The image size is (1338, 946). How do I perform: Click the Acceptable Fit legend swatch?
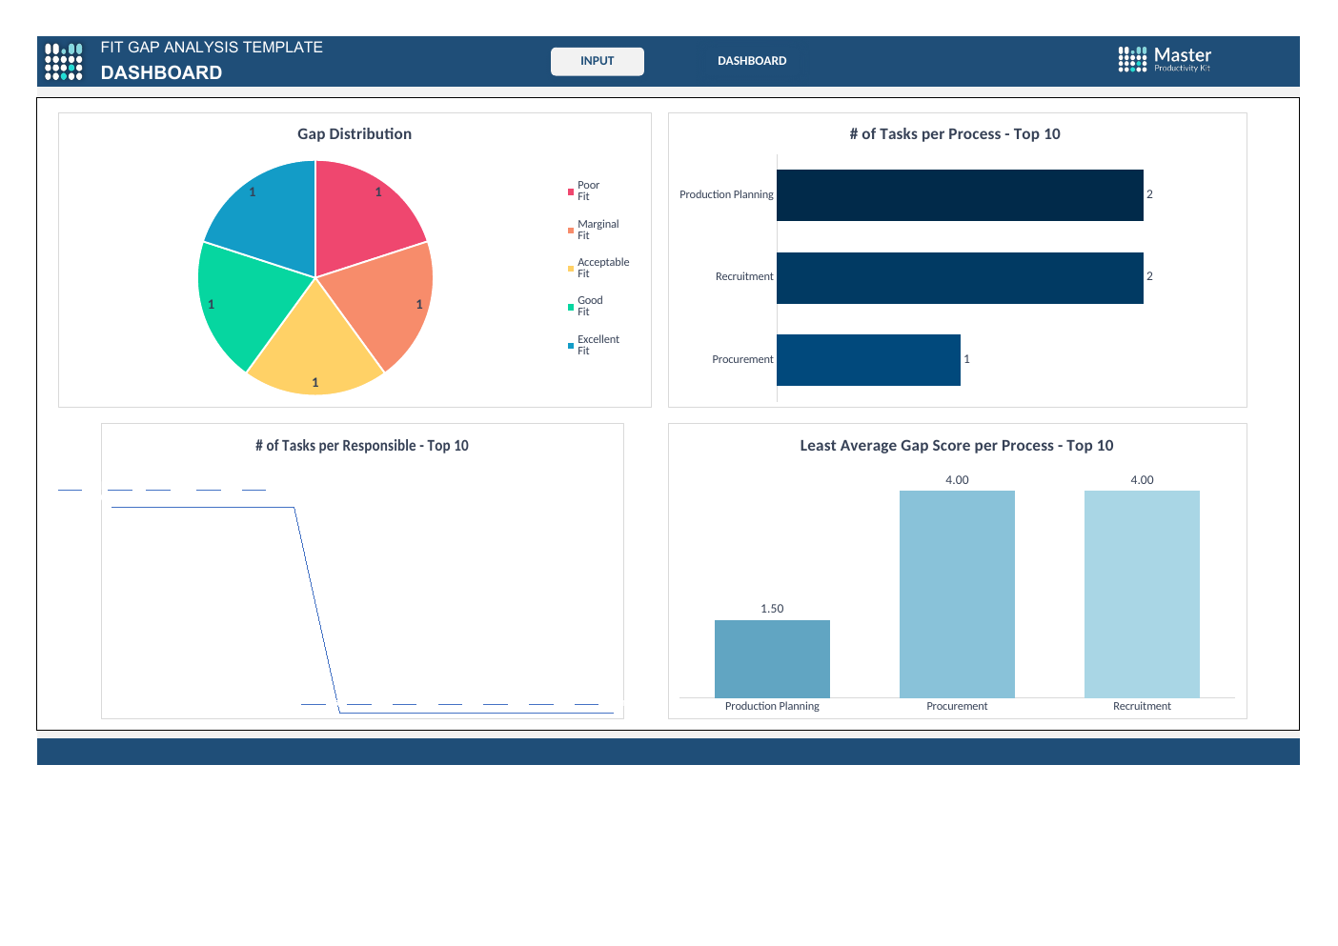click(x=571, y=269)
